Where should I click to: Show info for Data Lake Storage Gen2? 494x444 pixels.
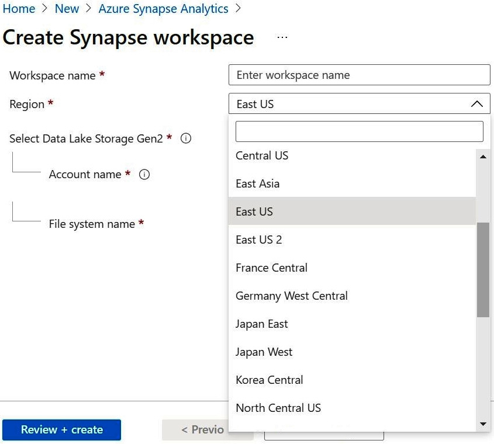[186, 138]
